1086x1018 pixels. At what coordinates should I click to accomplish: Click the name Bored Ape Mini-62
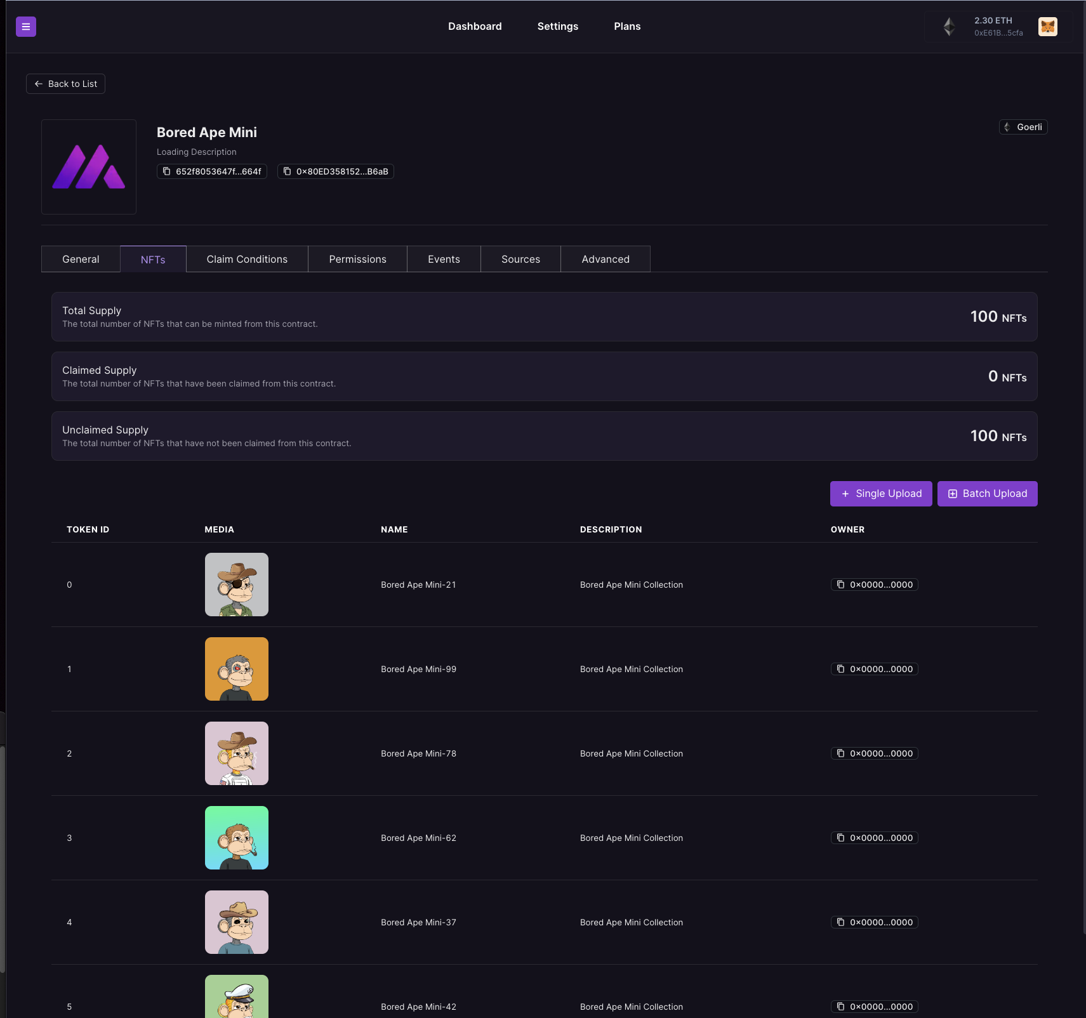pyautogui.click(x=418, y=838)
